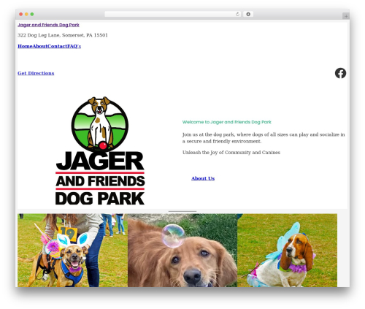Click the browser reload icon
The width and height of the screenshot is (365, 309).
click(x=237, y=15)
